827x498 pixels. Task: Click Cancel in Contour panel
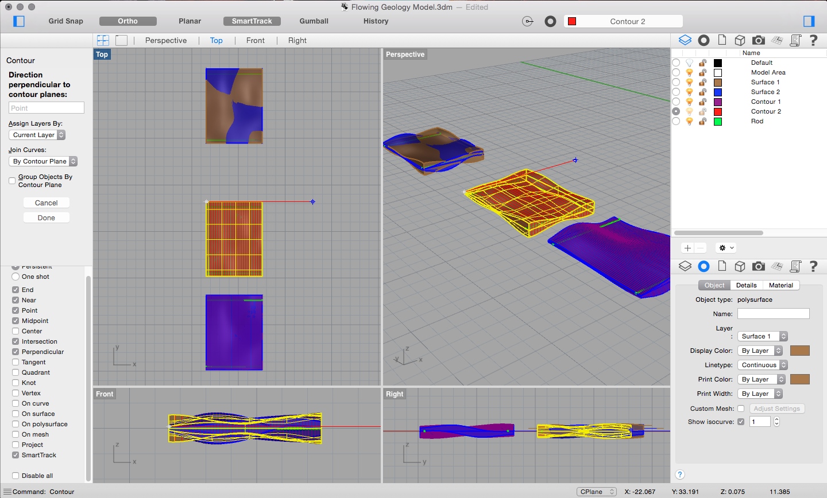[47, 203]
